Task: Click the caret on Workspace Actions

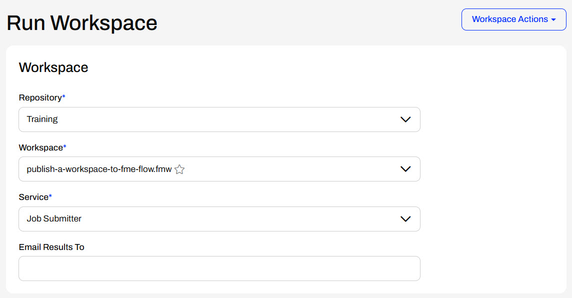Action: (553, 19)
